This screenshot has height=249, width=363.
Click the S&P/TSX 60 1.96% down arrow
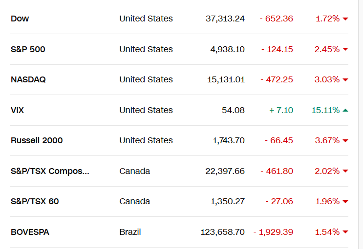point(345,202)
